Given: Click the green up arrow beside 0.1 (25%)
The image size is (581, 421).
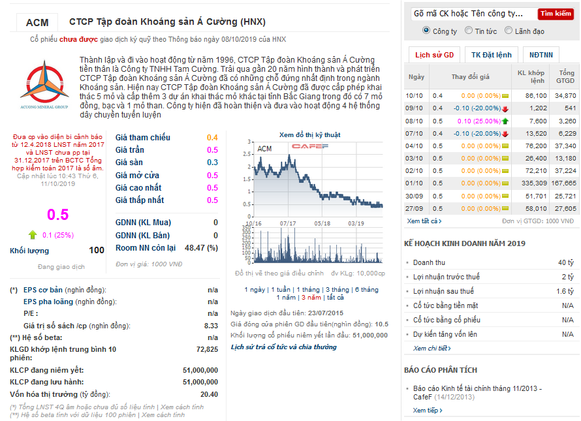Looking at the screenshot, I should pyautogui.click(x=33, y=234).
